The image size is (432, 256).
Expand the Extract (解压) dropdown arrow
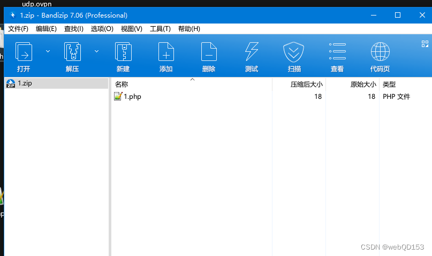(97, 51)
